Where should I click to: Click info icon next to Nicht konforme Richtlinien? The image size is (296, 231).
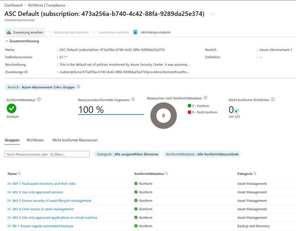point(273,99)
